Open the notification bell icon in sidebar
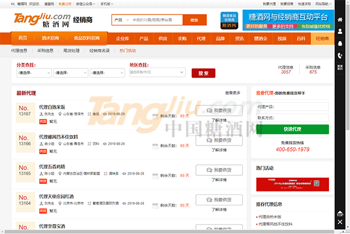The width and height of the screenshot is (350, 234). tap(339, 44)
